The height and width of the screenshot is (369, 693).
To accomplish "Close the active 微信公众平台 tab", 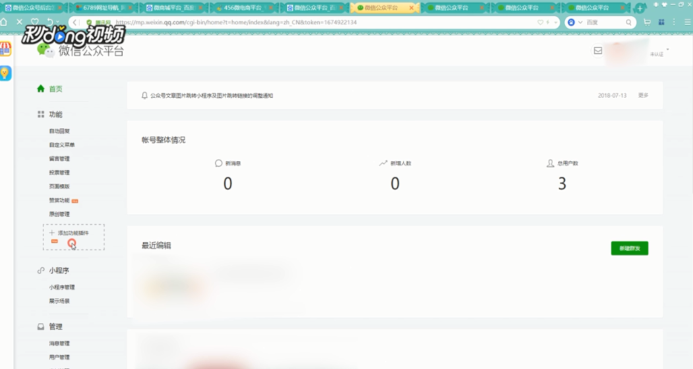I will [x=411, y=8].
